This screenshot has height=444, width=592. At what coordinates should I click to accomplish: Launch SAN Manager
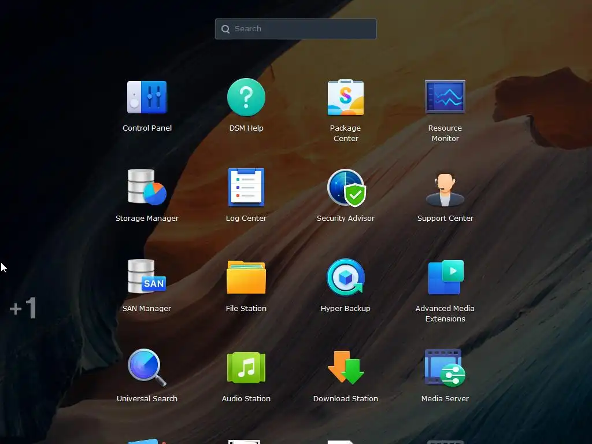click(x=147, y=277)
